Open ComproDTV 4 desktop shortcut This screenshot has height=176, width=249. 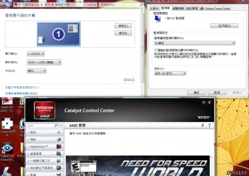7,127
